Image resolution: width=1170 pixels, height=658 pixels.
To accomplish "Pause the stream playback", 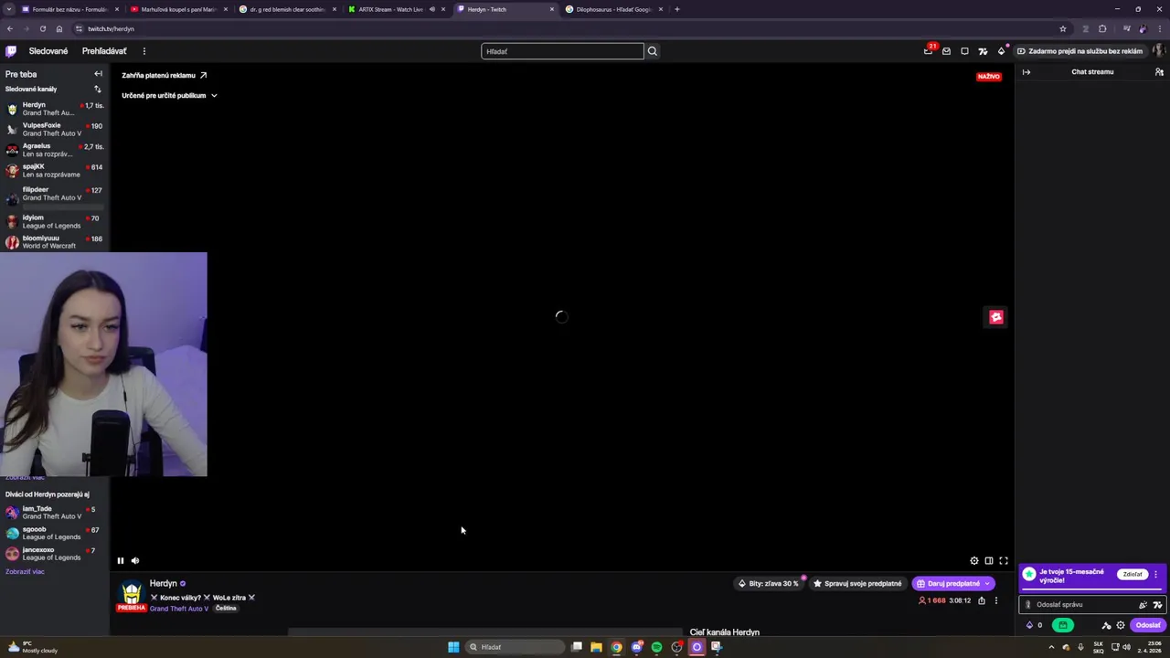I will pyautogui.click(x=120, y=561).
